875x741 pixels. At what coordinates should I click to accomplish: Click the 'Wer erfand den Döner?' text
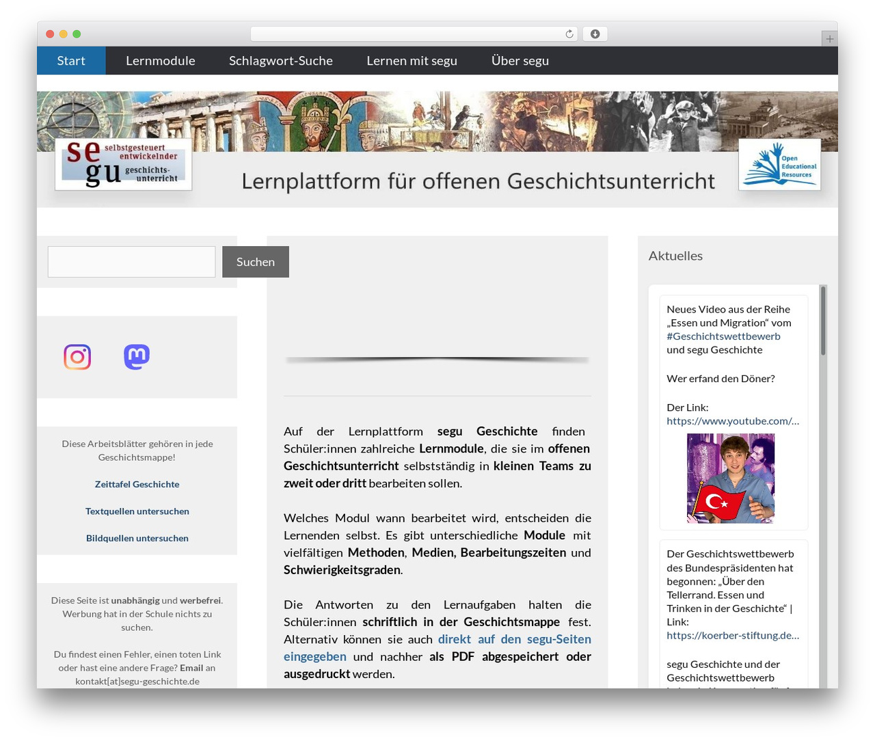(721, 379)
